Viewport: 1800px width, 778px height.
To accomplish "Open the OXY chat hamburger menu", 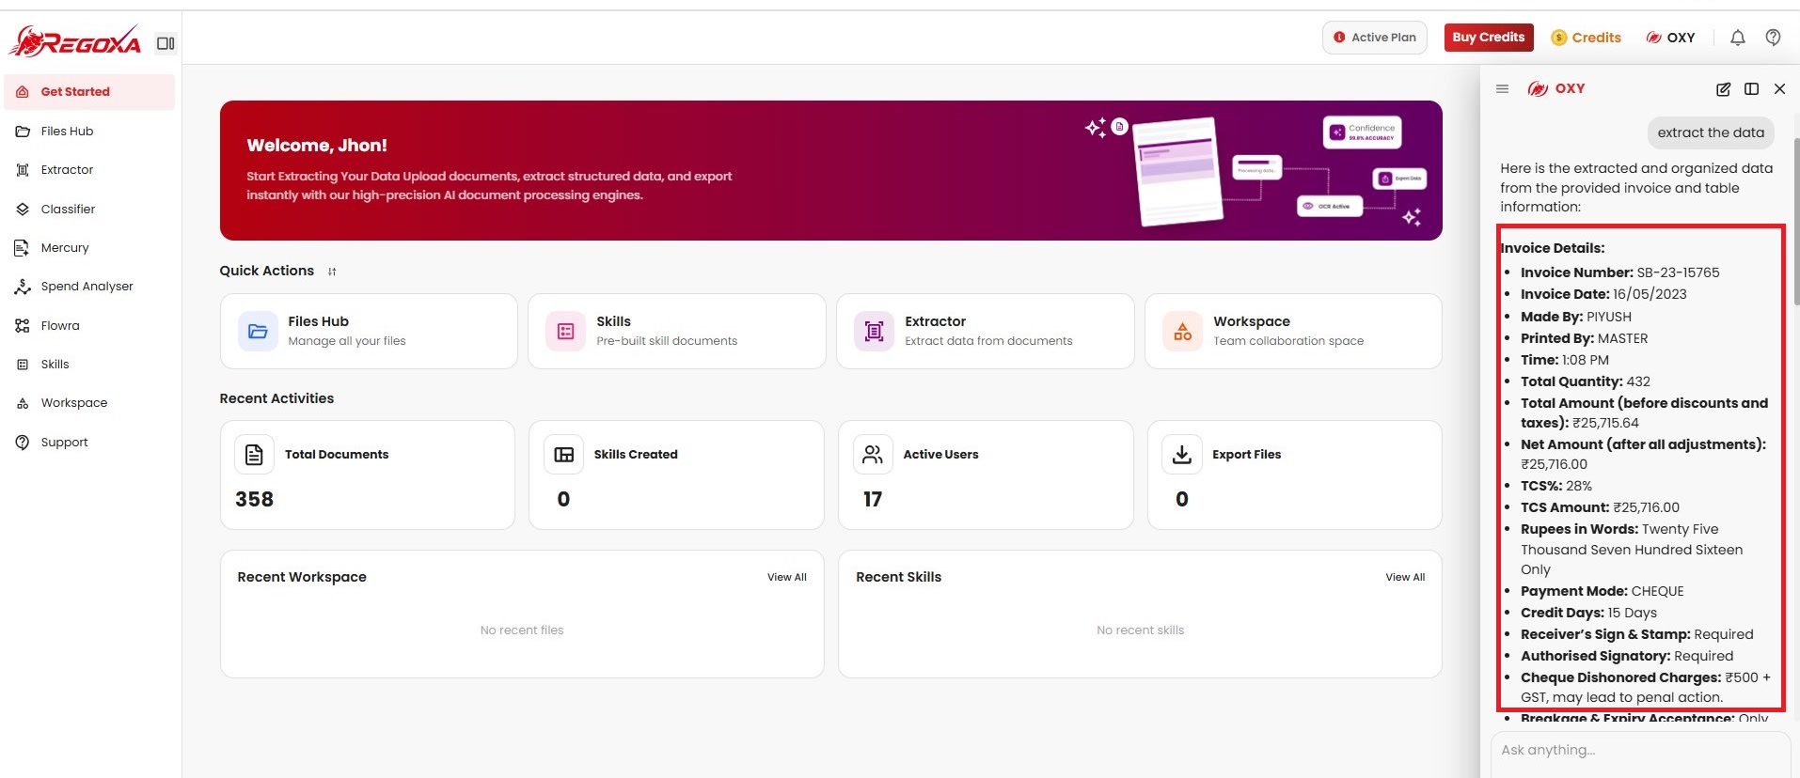I will click(x=1502, y=89).
